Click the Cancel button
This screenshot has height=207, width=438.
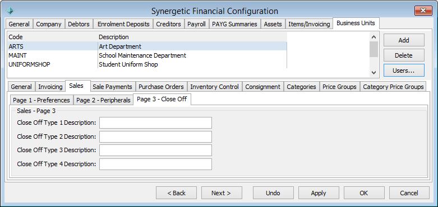tap(409, 193)
